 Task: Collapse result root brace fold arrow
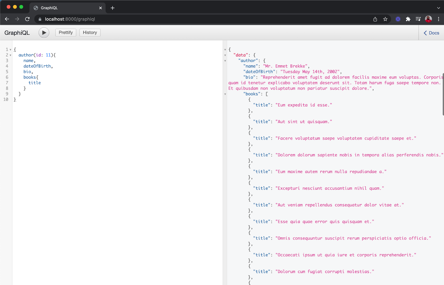pyautogui.click(x=225, y=50)
